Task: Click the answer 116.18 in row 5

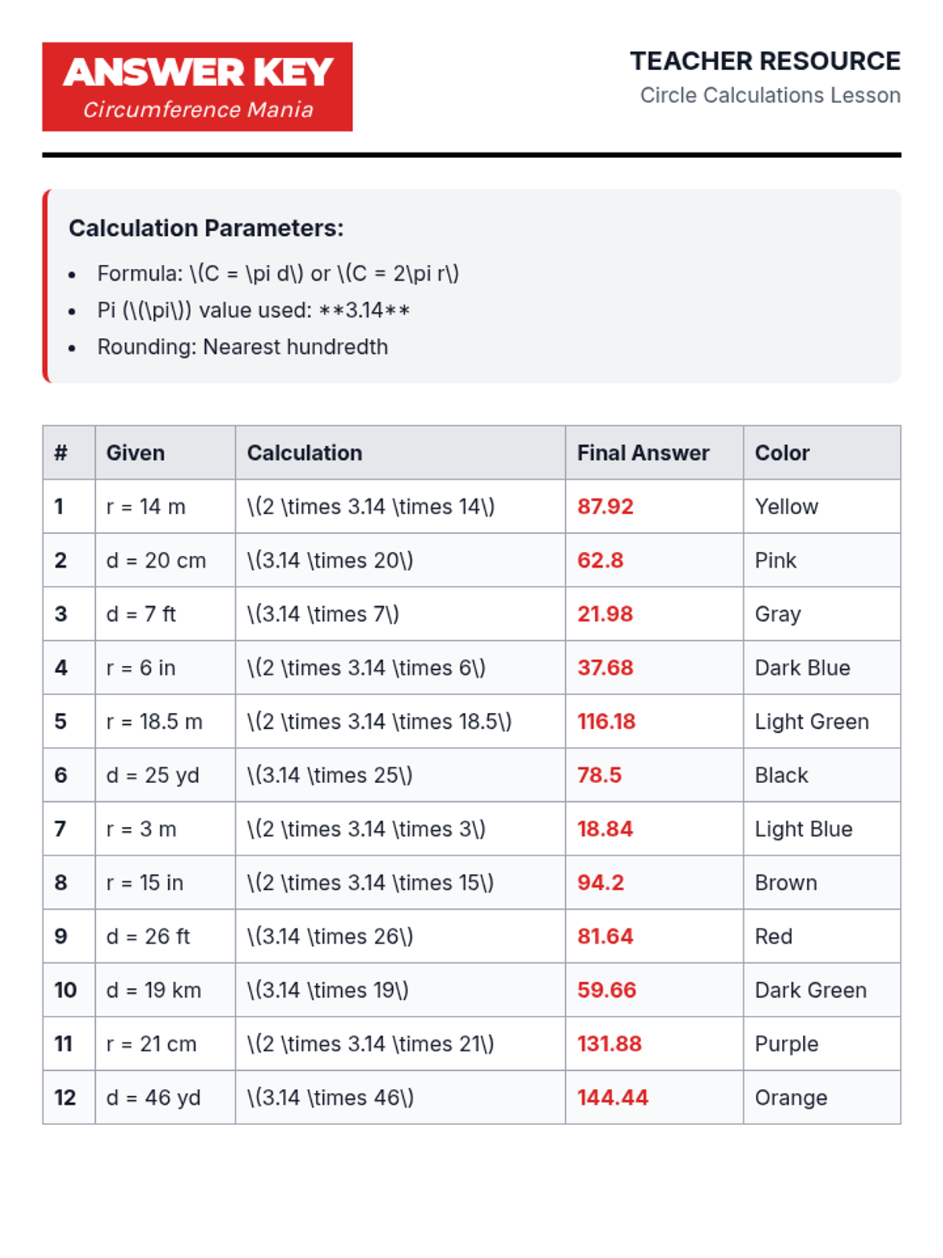Action: 607,722
